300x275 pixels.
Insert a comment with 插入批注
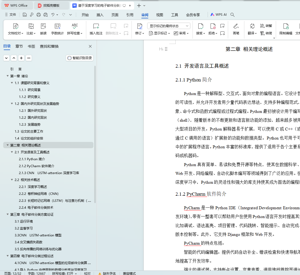pos(96,29)
